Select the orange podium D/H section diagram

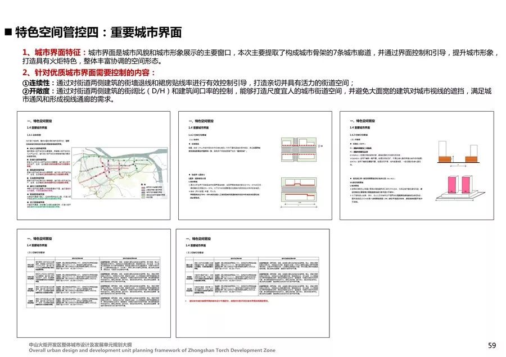[458, 153]
